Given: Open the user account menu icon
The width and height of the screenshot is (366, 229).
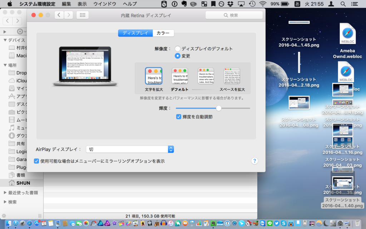Looking at the screenshot, I should point(331,4).
